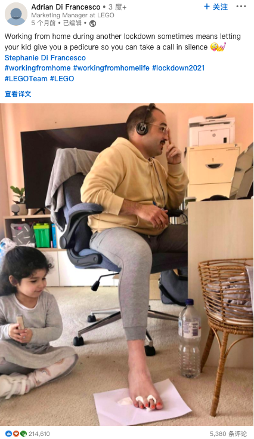Screen dimensions: 254x439
Task: Open the three-dots post options menu
Action: coord(241,7)
